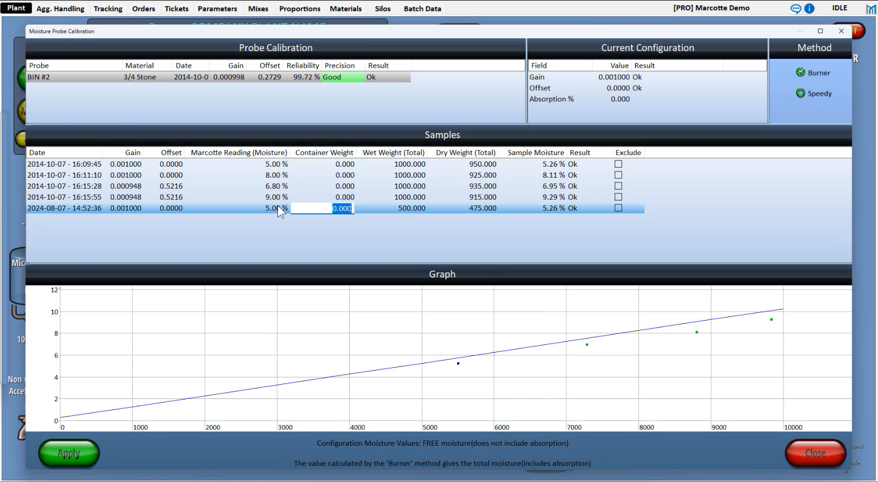Click the blue data point on graph

[x=458, y=364]
